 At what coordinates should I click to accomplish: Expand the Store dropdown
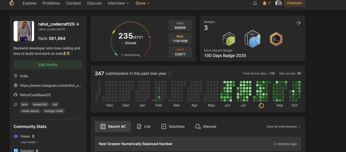[142, 3]
